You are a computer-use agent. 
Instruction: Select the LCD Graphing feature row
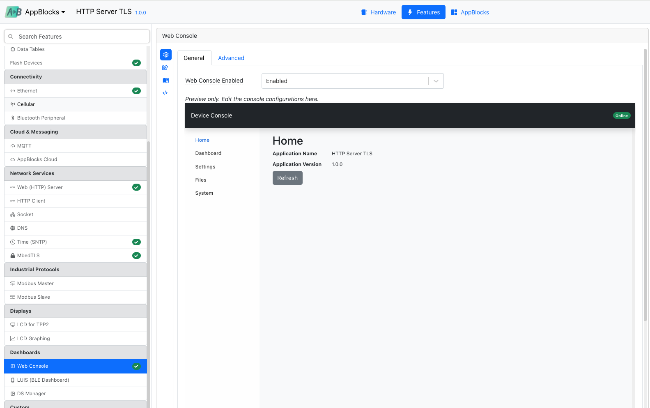pos(76,339)
